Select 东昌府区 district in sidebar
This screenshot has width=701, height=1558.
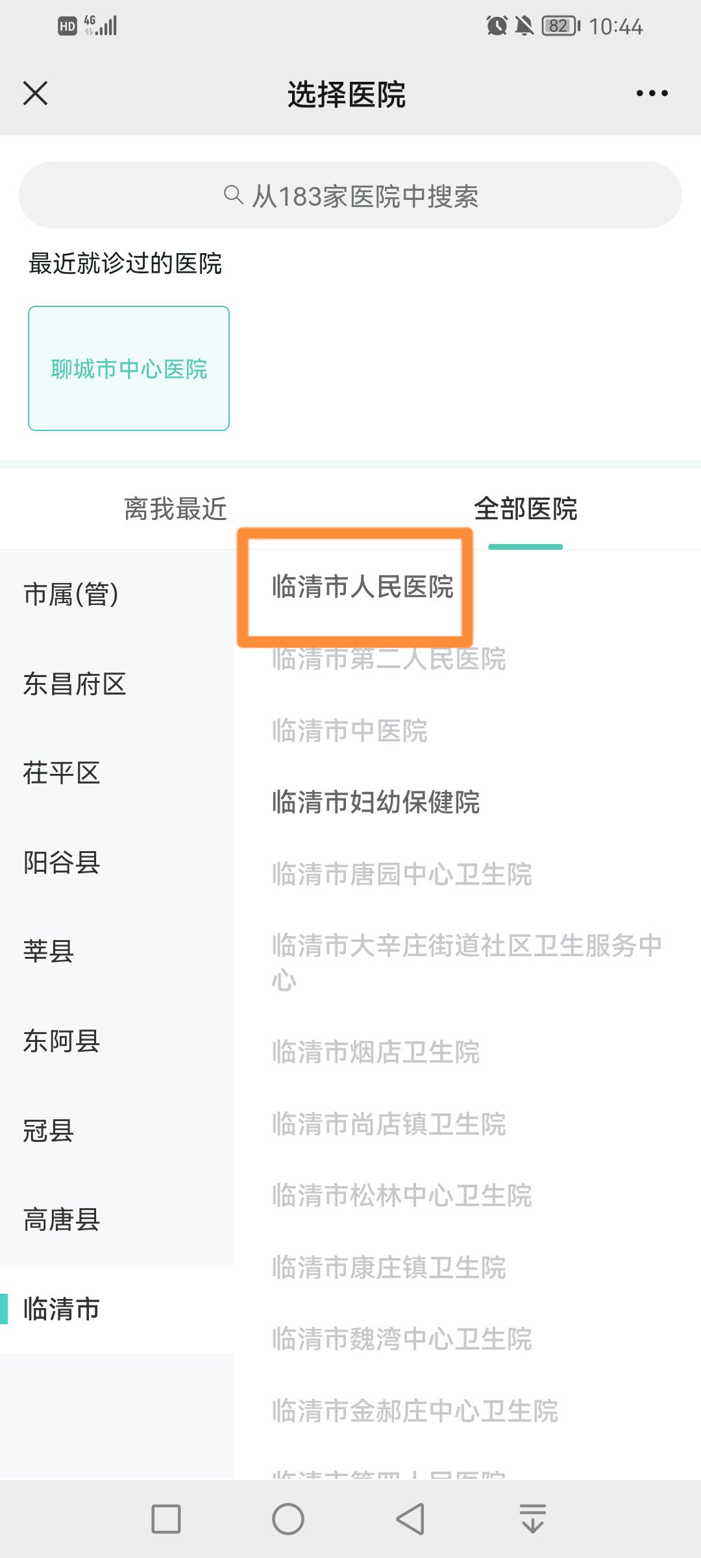point(75,684)
